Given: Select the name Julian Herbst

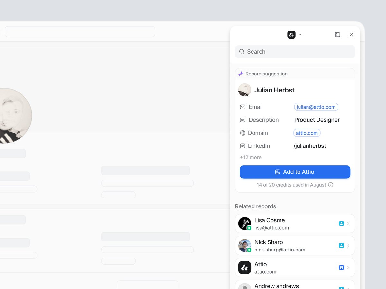Looking at the screenshot, I should pos(274,90).
